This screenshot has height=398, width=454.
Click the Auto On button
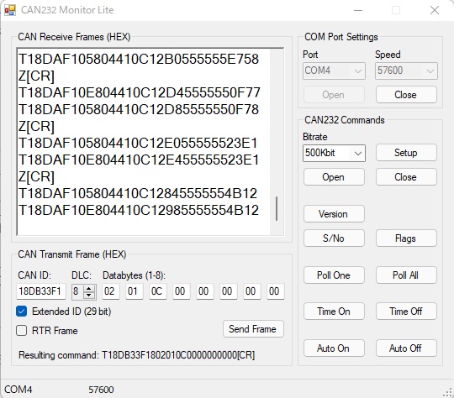click(x=334, y=348)
